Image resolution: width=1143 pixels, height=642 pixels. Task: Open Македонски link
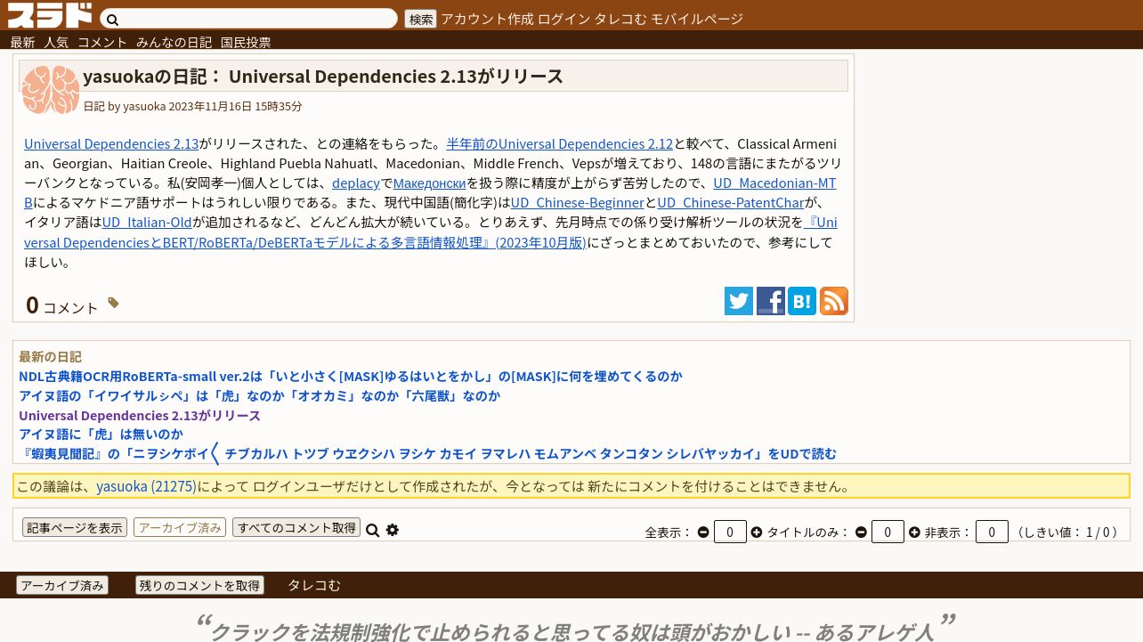tap(429, 183)
